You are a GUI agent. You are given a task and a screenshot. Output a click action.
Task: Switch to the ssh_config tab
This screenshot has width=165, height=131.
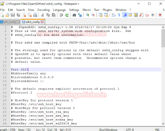10,22
